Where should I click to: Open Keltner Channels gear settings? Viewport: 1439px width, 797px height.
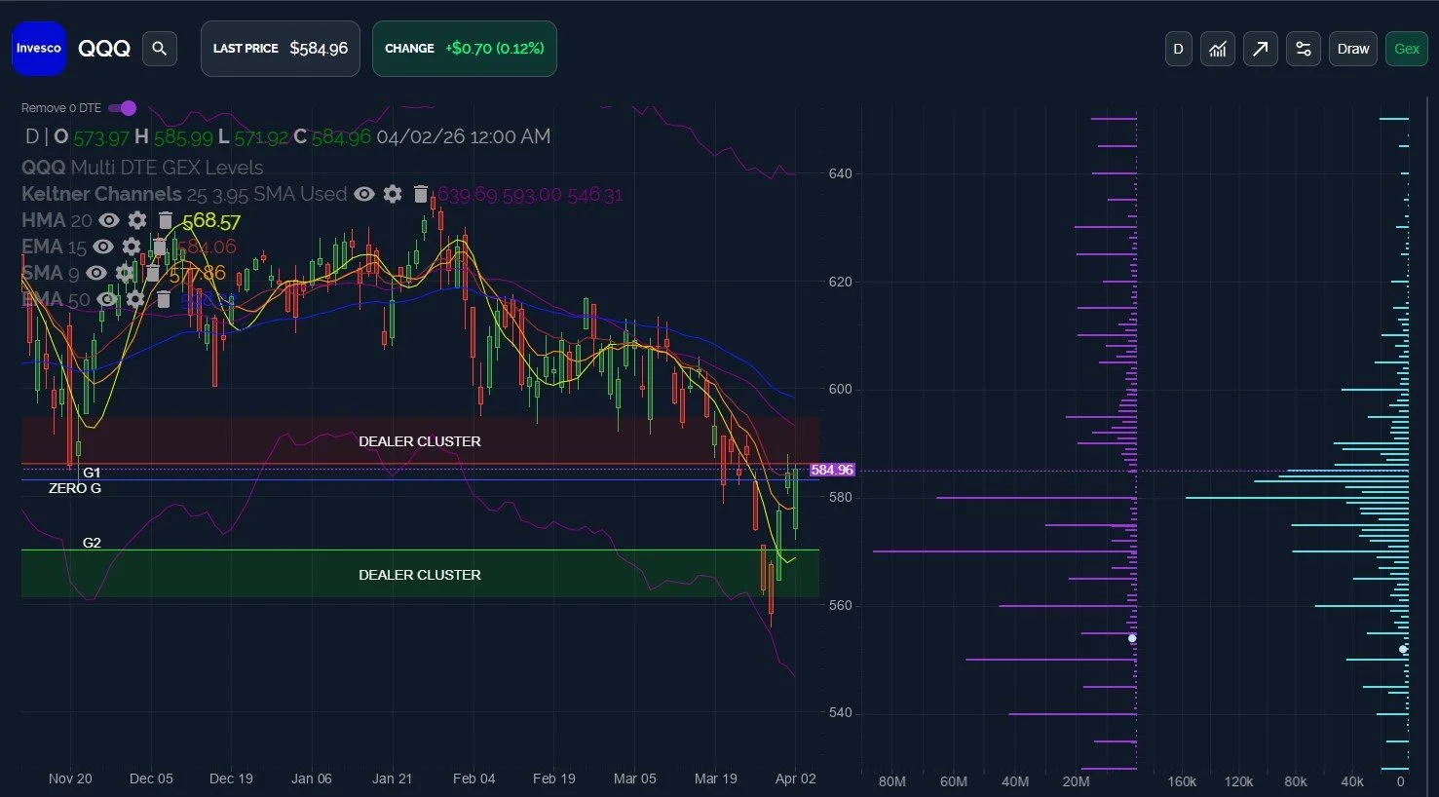tap(393, 194)
